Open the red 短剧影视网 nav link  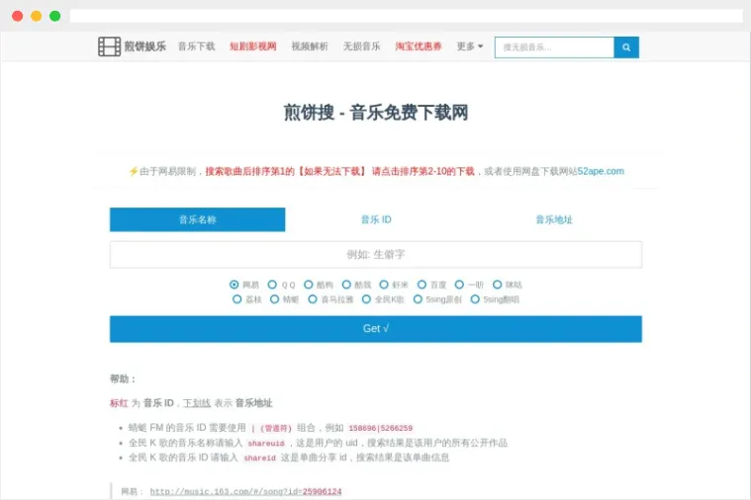tap(253, 46)
